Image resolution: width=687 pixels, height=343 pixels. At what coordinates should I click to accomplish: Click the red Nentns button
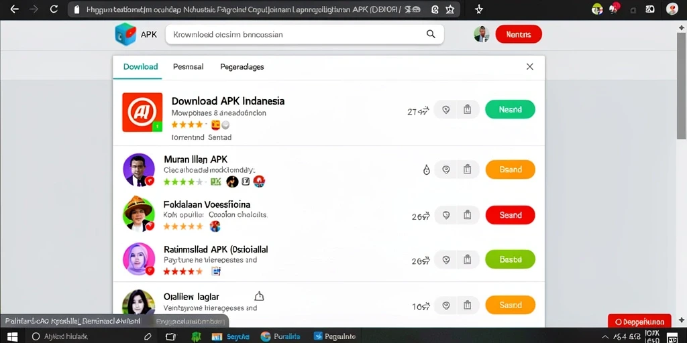(x=519, y=34)
